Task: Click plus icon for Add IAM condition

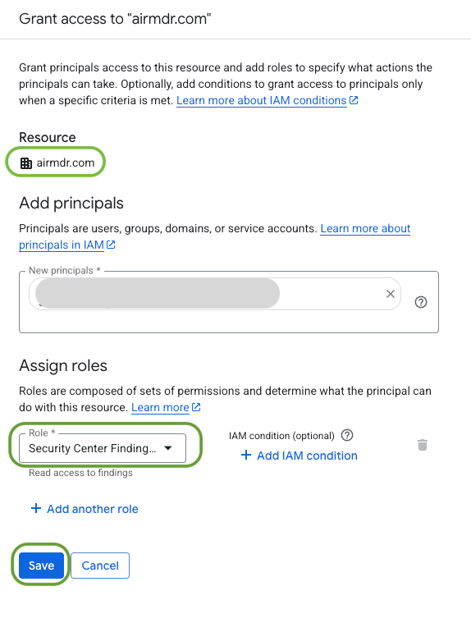Action: (x=246, y=455)
